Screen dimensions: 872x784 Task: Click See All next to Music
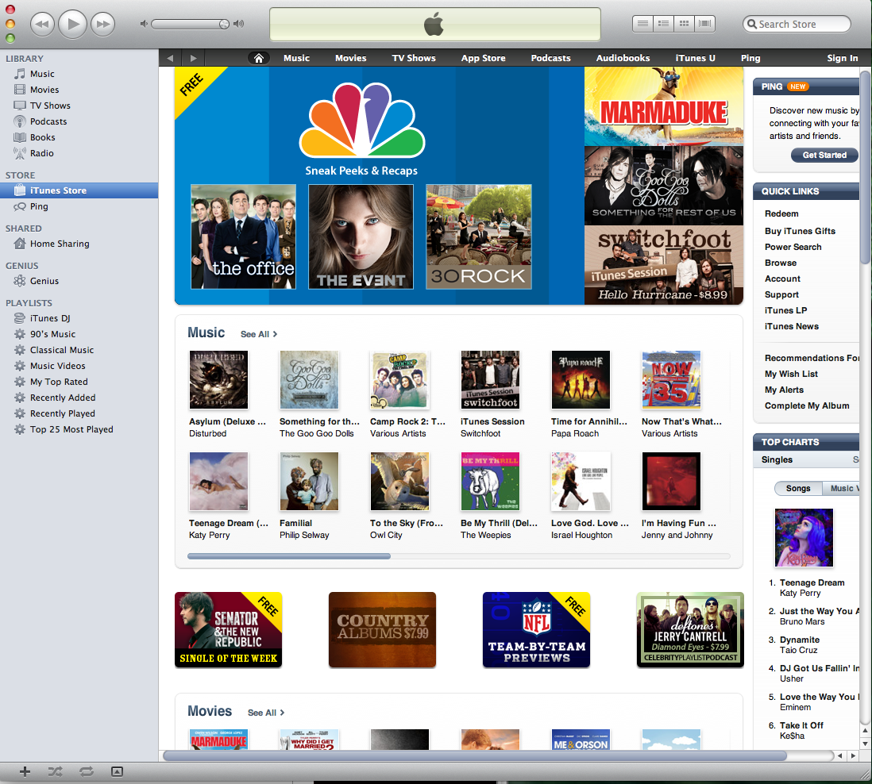(x=259, y=334)
